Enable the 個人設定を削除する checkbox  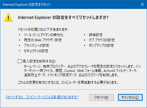pos(20,61)
